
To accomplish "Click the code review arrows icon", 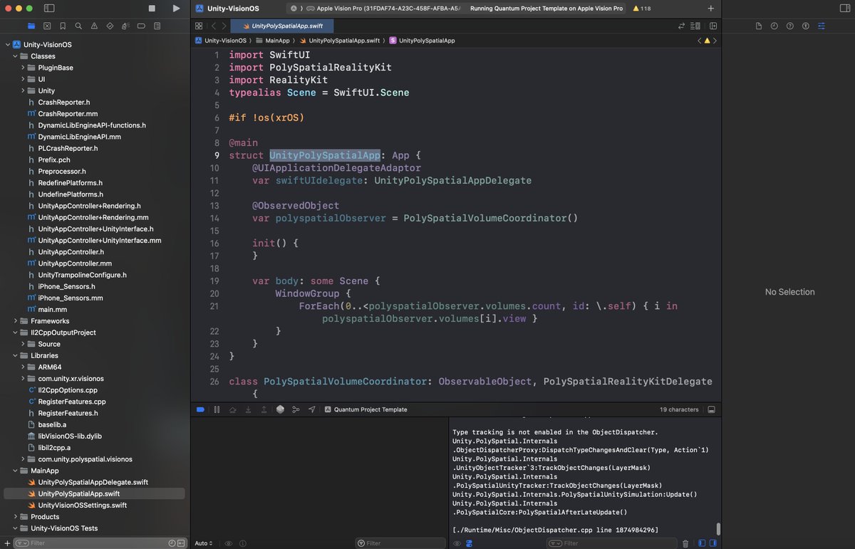I will 682,26.
